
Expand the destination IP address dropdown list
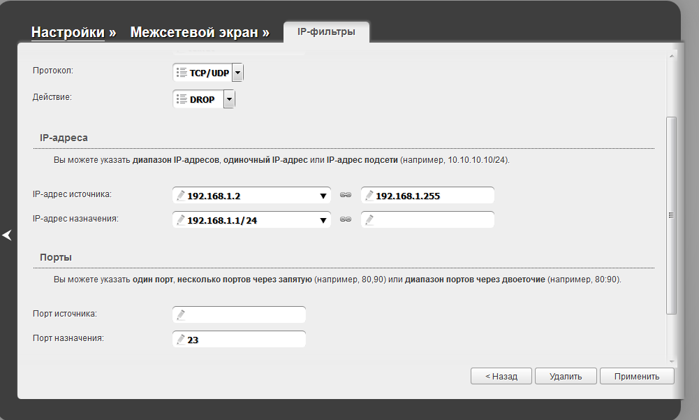tap(323, 220)
